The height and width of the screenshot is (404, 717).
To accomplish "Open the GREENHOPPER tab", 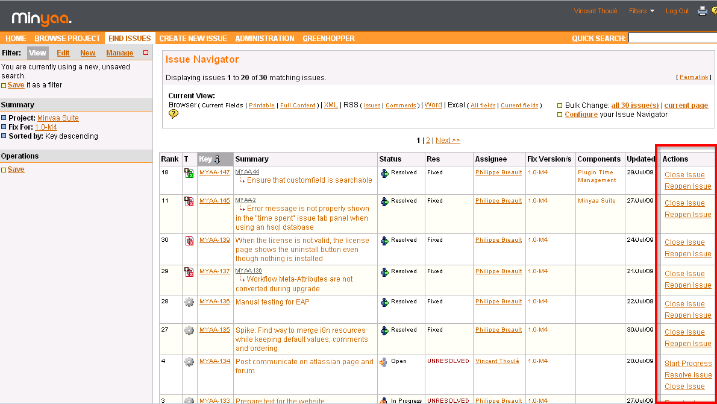I will [x=329, y=39].
